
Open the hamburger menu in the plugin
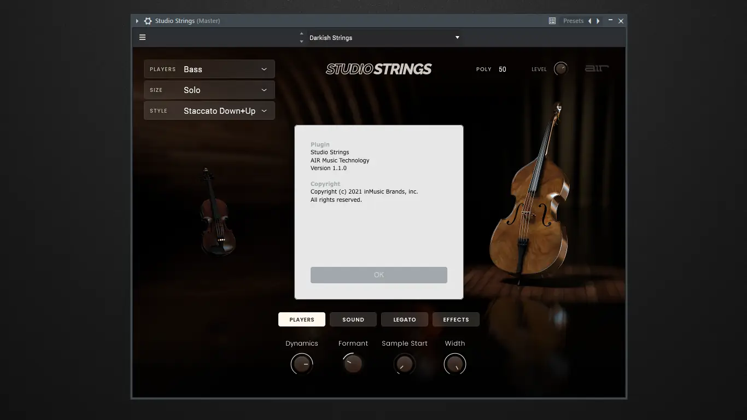(142, 38)
